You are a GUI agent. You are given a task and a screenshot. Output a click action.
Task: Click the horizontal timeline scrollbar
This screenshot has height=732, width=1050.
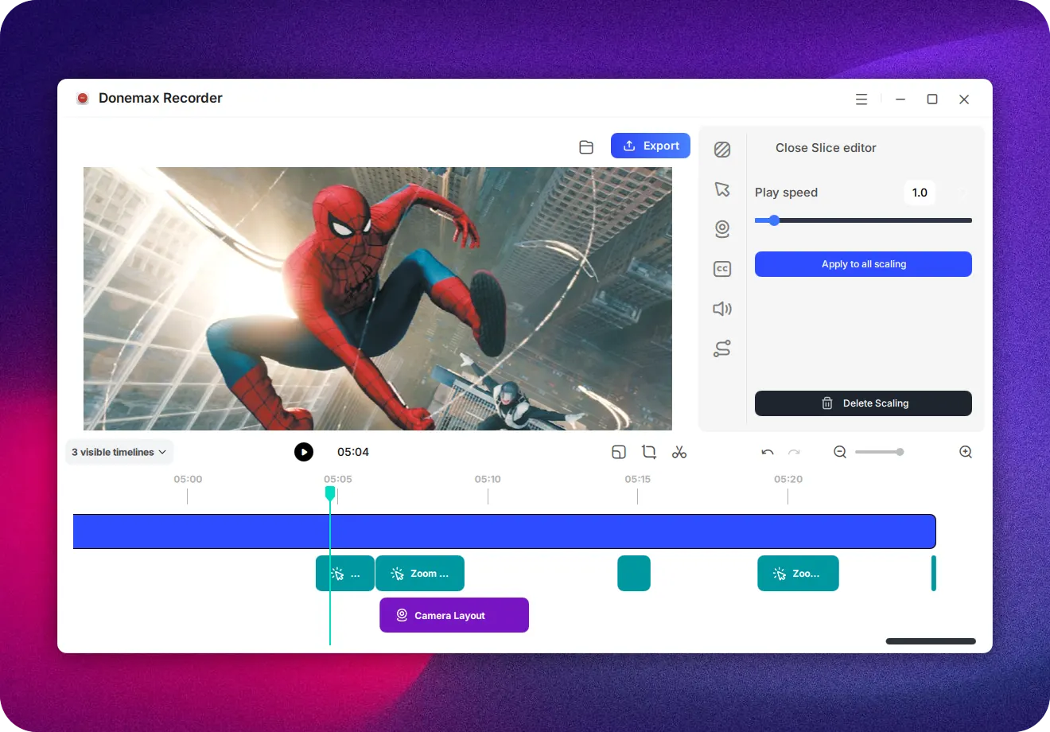tap(931, 641)
